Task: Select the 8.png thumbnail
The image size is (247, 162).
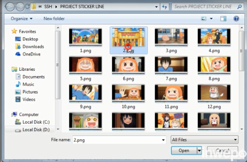Action: 214,65
